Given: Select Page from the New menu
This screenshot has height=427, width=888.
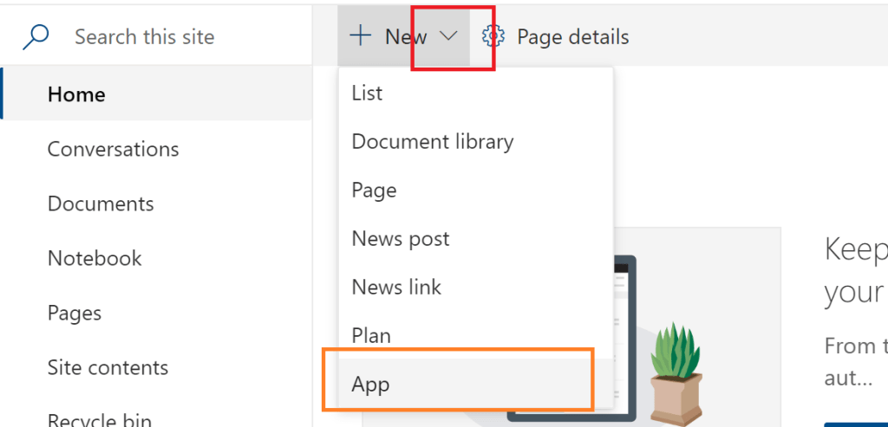Looking at the screenshot, I should pos(374,191).
